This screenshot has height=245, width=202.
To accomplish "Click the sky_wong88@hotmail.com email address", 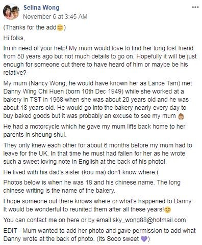I will pos(149,220).
